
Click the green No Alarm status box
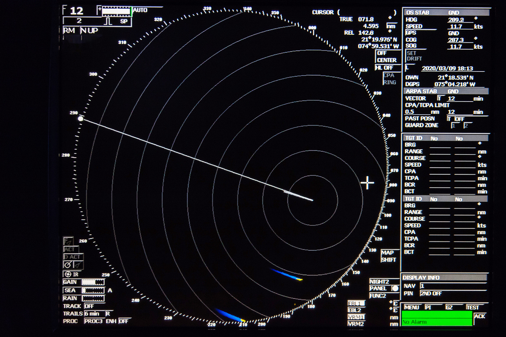click(437, 318)
